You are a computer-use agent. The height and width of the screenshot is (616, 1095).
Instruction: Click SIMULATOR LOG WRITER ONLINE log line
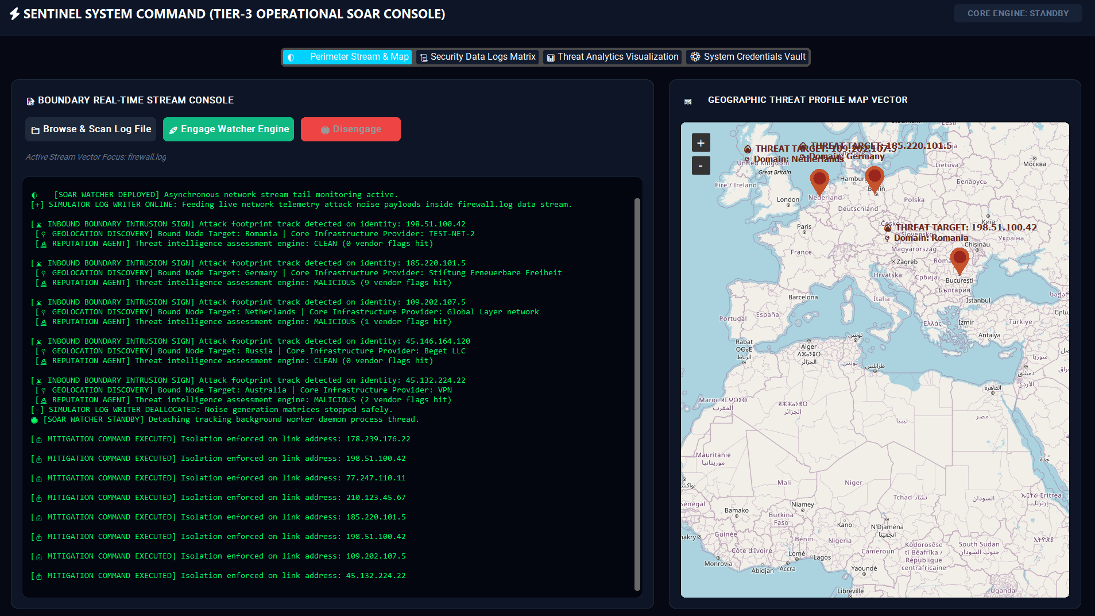click(301, 205)
